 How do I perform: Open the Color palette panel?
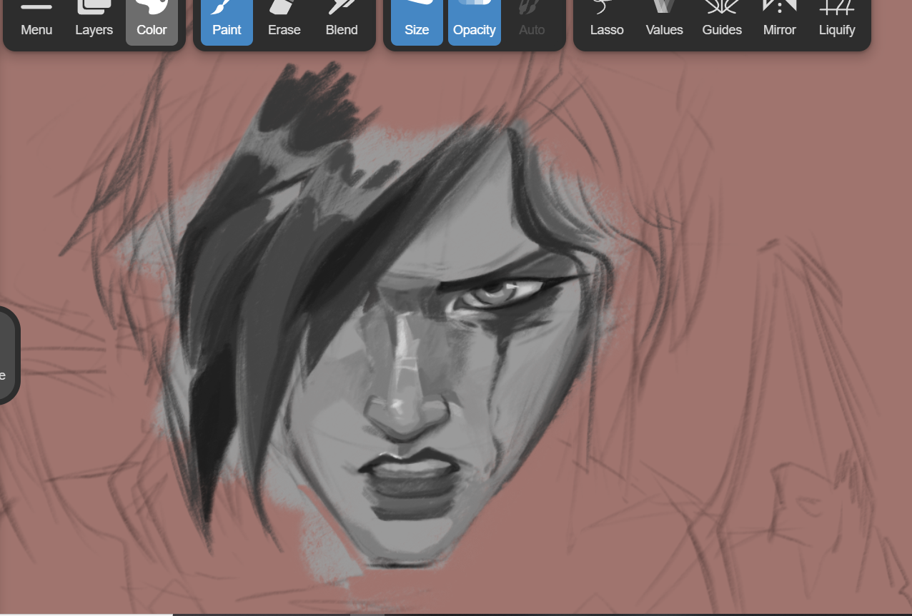tap(152, 20)
